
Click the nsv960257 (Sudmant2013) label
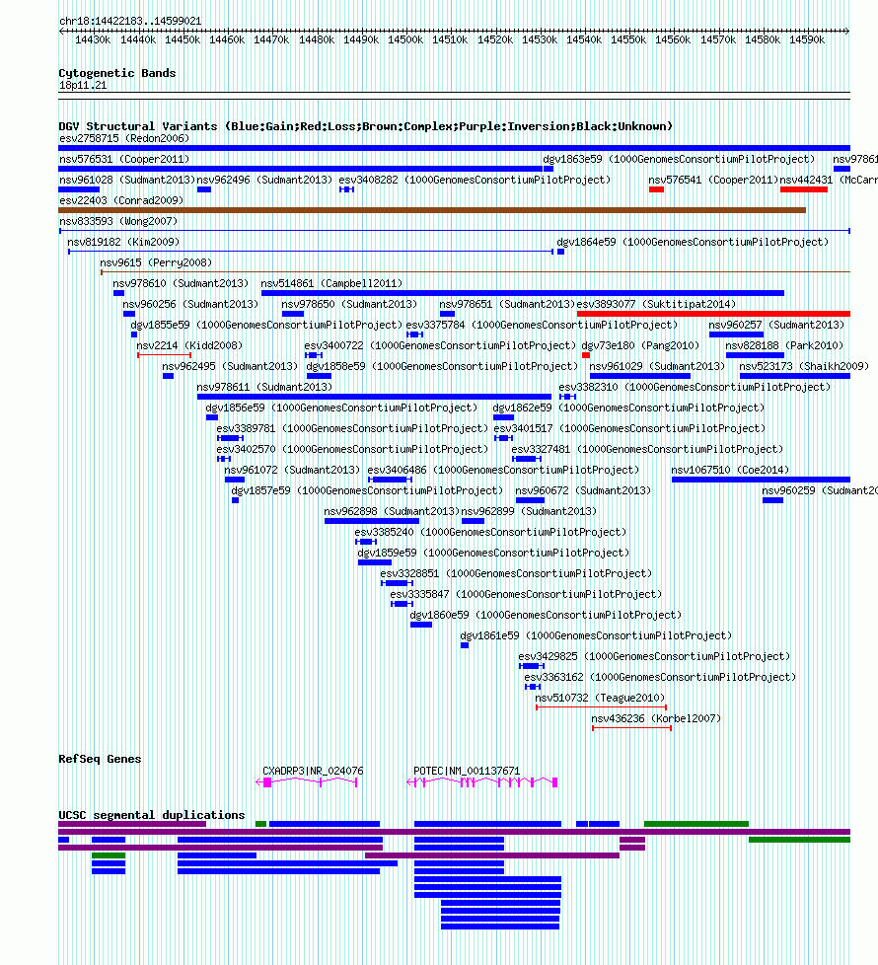776,325
